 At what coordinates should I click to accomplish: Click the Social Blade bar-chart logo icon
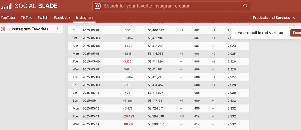coord(6,6)
